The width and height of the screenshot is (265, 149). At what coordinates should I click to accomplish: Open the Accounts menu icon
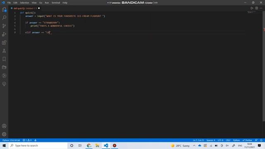(x=4, y=126)
